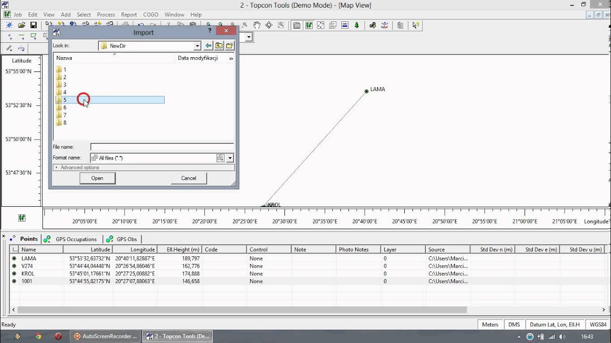The image size is (611, 343).
Task: Click the Add Point toolbar icon
Action: 9,37
